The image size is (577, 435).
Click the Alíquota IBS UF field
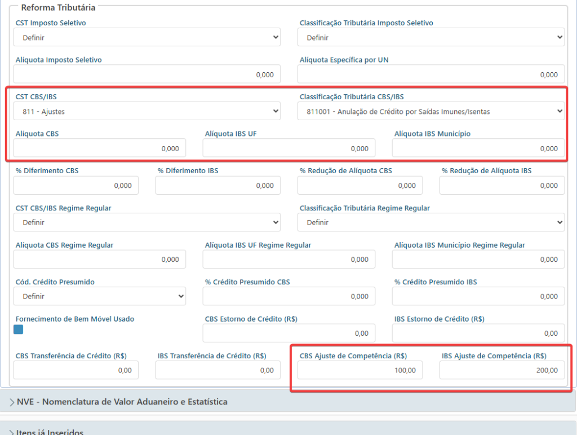pos(289,148)
